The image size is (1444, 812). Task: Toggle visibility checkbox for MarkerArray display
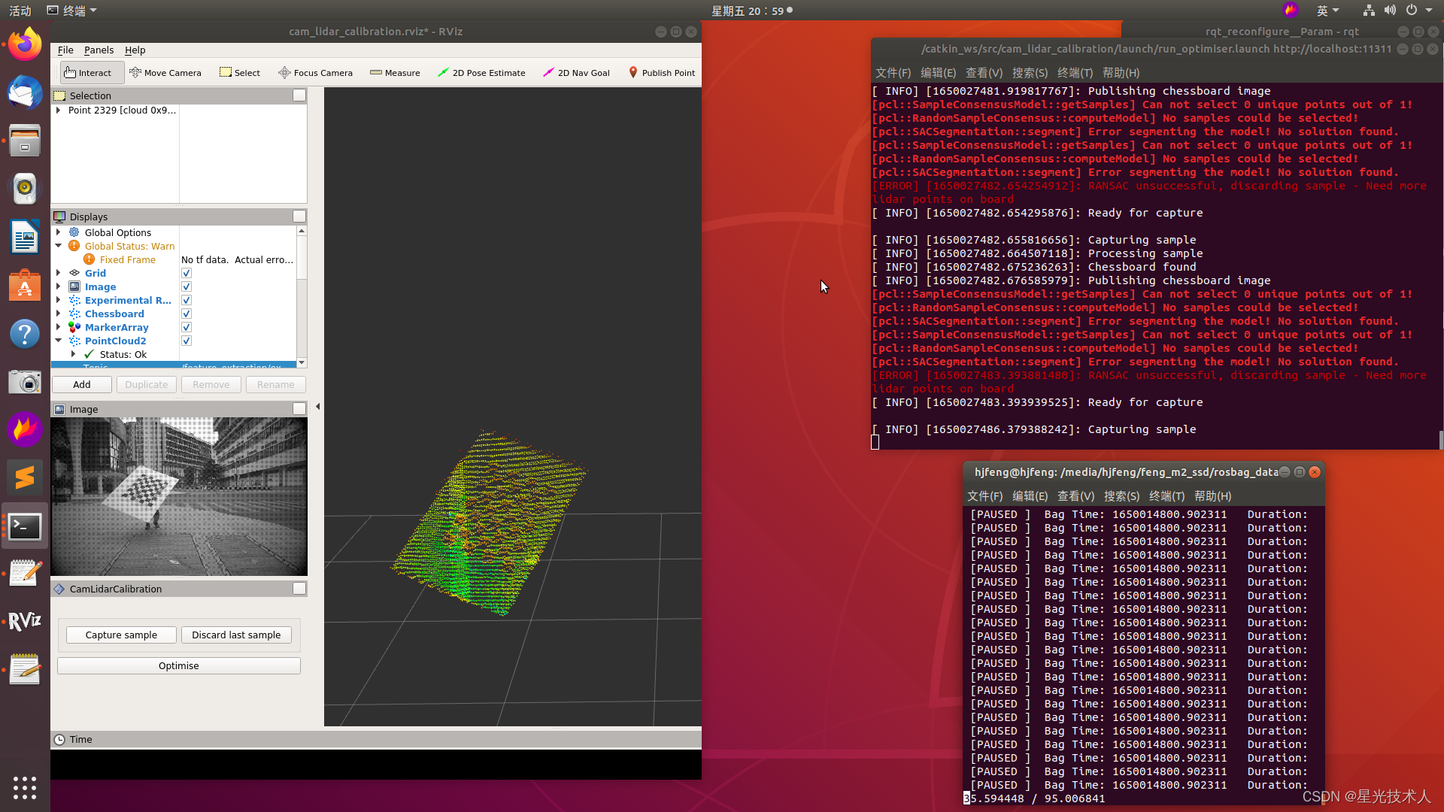click(187, 326)
